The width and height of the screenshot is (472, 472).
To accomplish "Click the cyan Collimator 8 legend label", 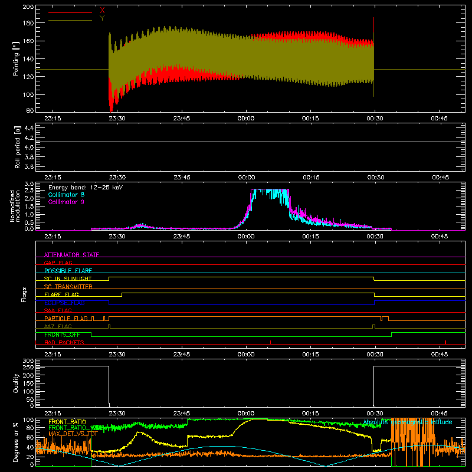I will click(x=66, y=195).
